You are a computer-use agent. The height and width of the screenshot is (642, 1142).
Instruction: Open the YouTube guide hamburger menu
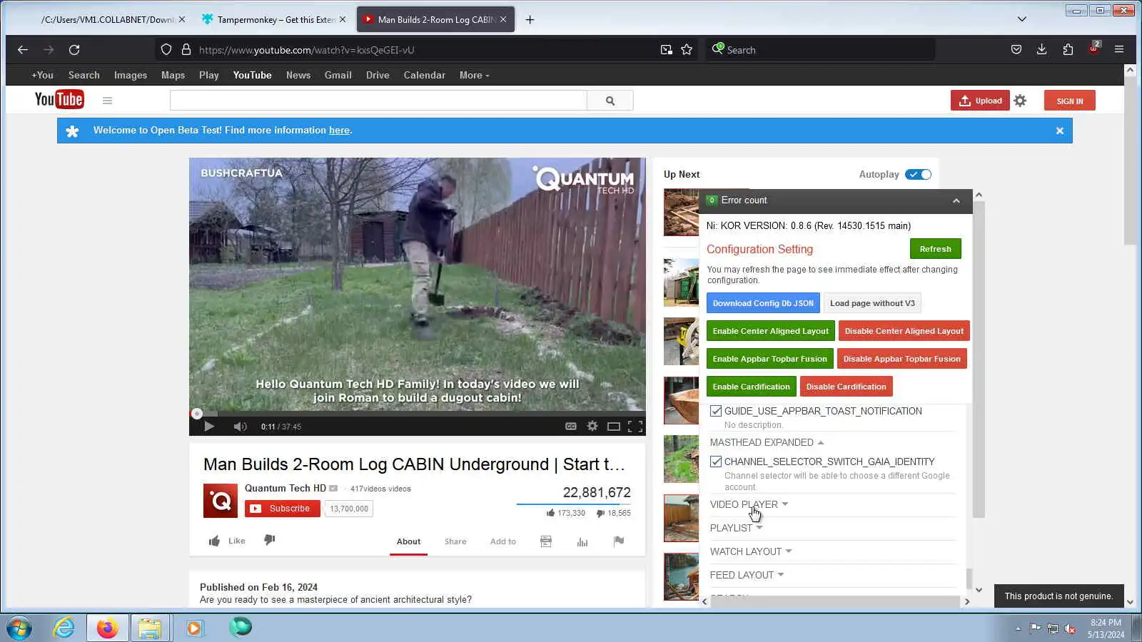(107, 101)
